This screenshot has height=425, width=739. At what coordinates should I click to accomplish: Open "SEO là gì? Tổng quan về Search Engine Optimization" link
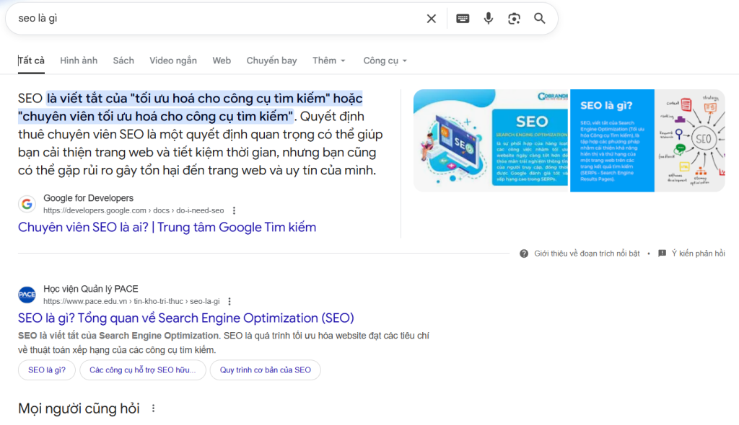click(x=185, y=318)
